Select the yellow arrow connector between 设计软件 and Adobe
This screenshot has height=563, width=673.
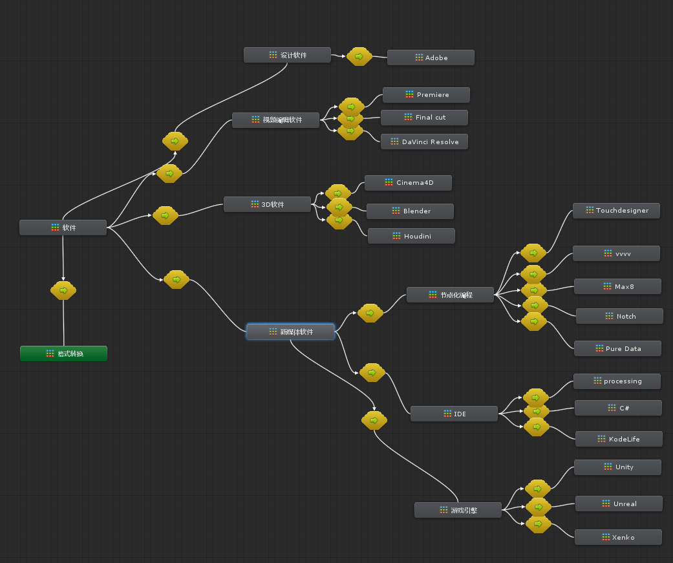[x=359, y=56]
